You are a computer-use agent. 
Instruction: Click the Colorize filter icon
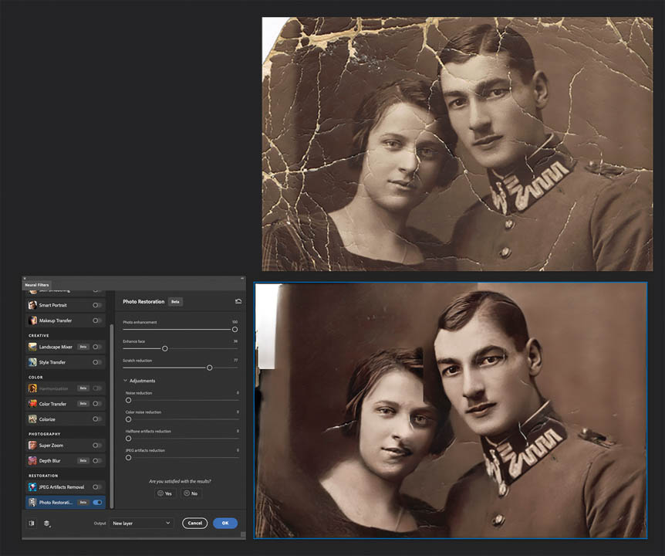[x=32, y=419]
